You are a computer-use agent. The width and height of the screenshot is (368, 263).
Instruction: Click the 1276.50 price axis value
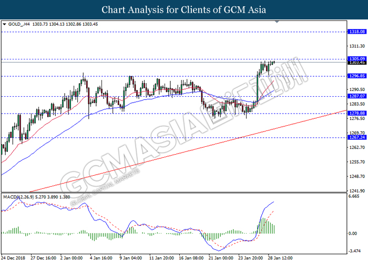click(357, 118)
